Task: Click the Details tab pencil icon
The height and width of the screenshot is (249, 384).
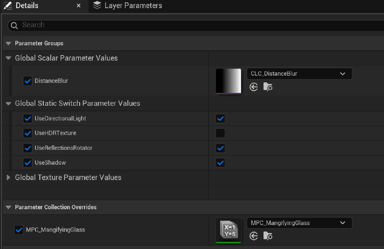Action: click(x=8, y=6)
